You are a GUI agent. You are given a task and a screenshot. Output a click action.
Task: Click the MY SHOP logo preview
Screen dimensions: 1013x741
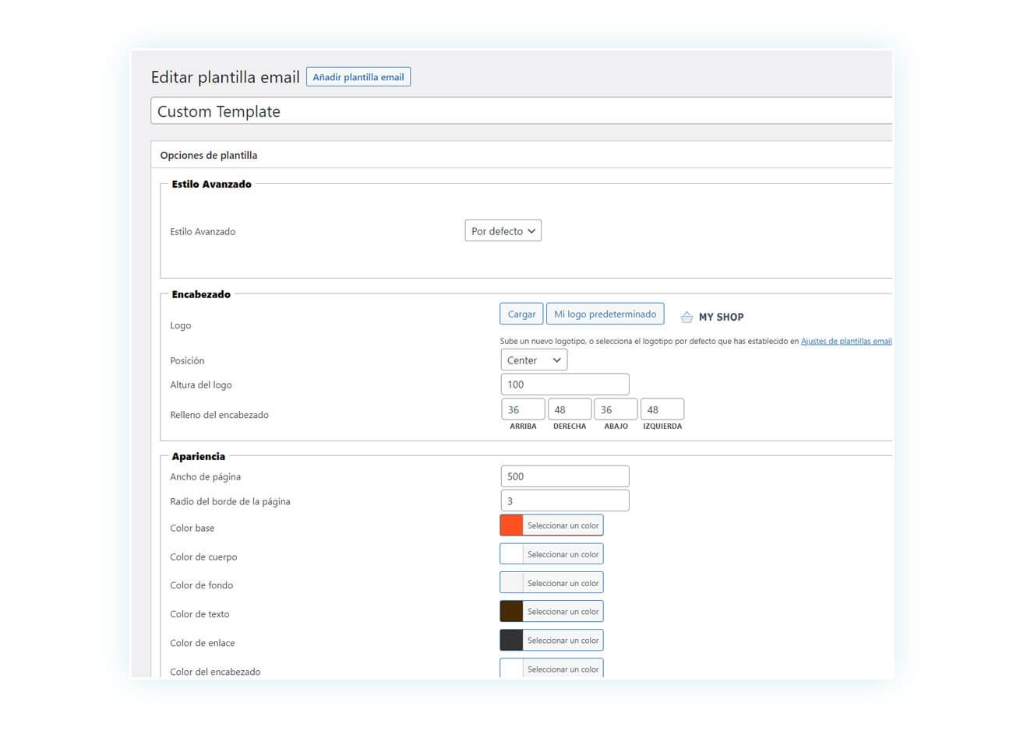(x=712, y=317)
